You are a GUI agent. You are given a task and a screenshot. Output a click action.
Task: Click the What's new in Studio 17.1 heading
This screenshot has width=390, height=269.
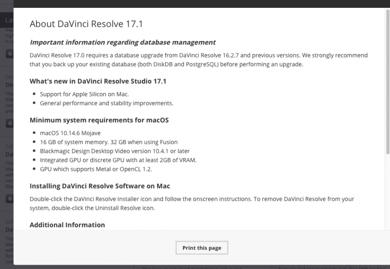tap(98, 81)
